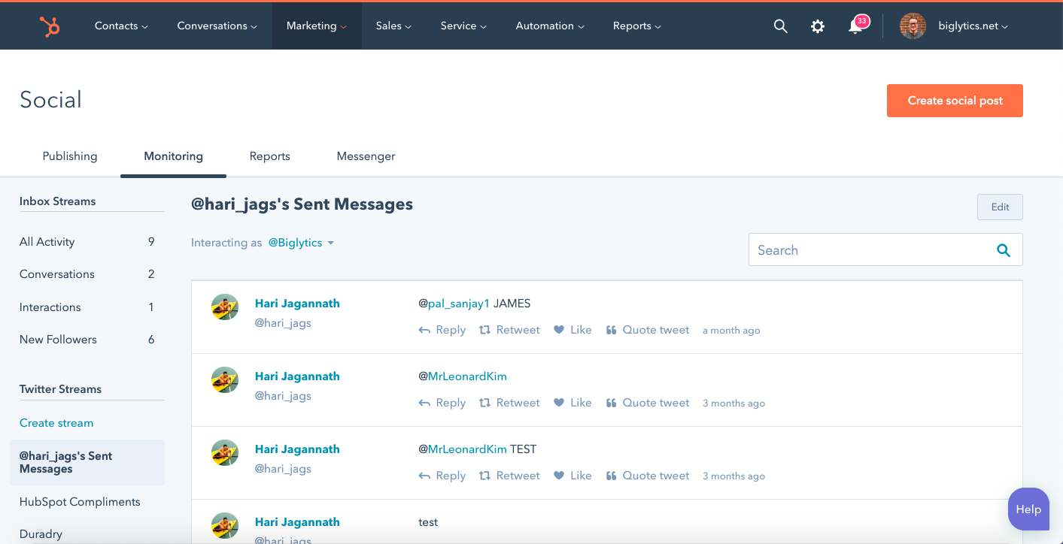Open settings via the gear icon
The height and width of the screenshot is (544, 1063).
click(817, 26)
